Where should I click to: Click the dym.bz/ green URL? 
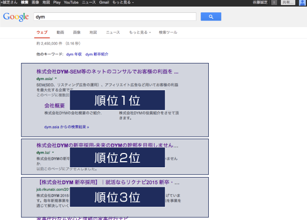(x=43, y=152)
